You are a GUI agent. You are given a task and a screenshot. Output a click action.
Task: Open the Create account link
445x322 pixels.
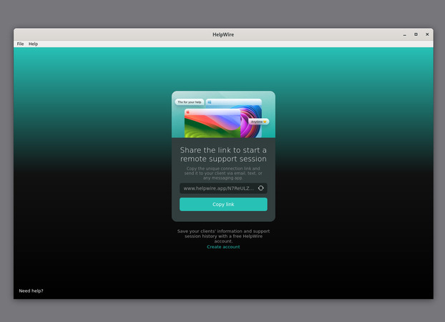click(x=223, y=247)
